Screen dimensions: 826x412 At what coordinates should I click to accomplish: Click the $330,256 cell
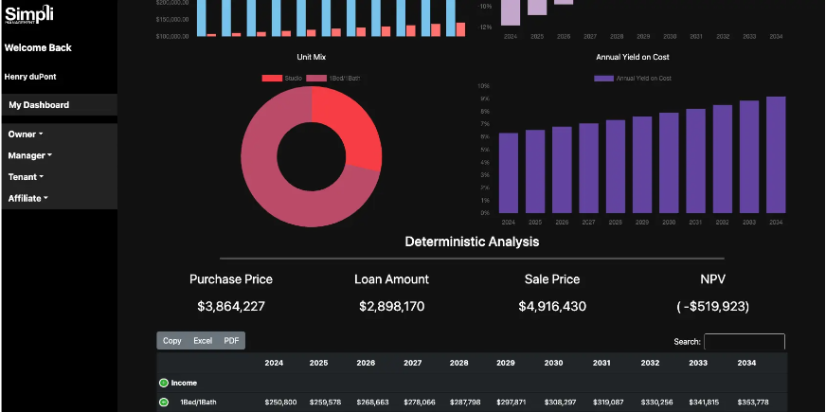[x=657, y=402]
